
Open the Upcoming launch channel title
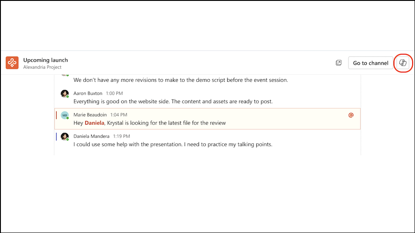[x=46, y=60]
